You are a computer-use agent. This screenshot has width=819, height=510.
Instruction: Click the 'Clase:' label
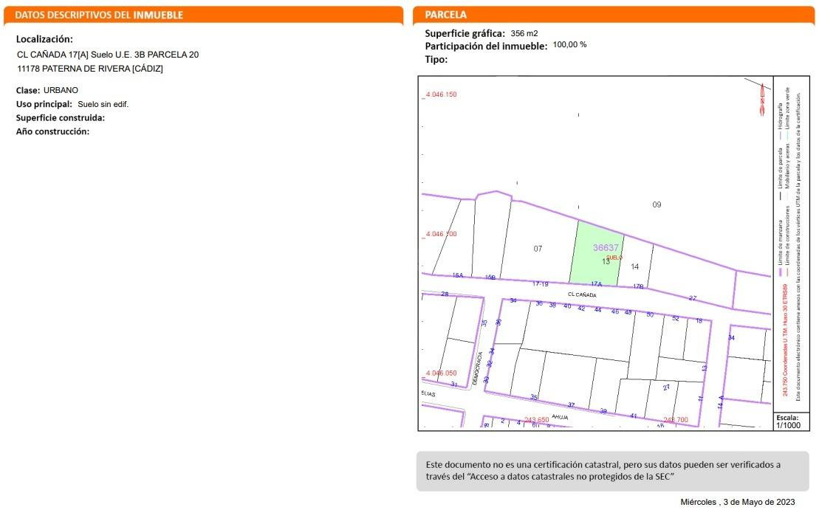click(x=27, y=90)
